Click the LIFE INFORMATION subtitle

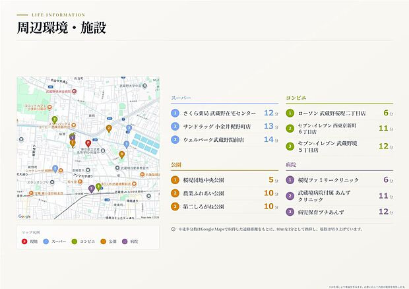59,15
